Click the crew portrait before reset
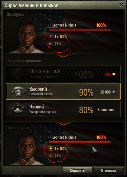The image size is (127, 177). coord(27,37)
